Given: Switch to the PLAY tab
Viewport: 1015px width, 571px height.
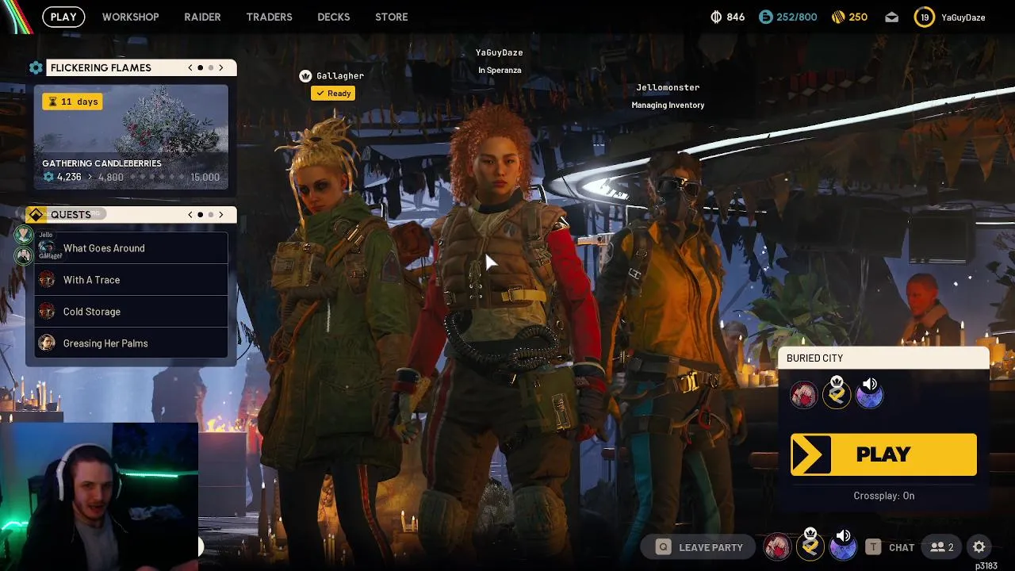Looking at the screenshot, I should [63, 17].
